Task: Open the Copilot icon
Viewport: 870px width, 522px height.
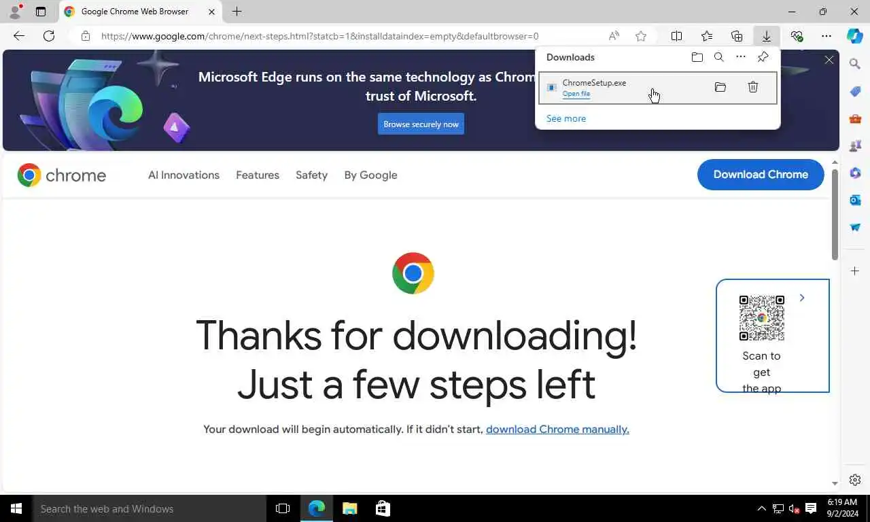Action: (855, 36)
